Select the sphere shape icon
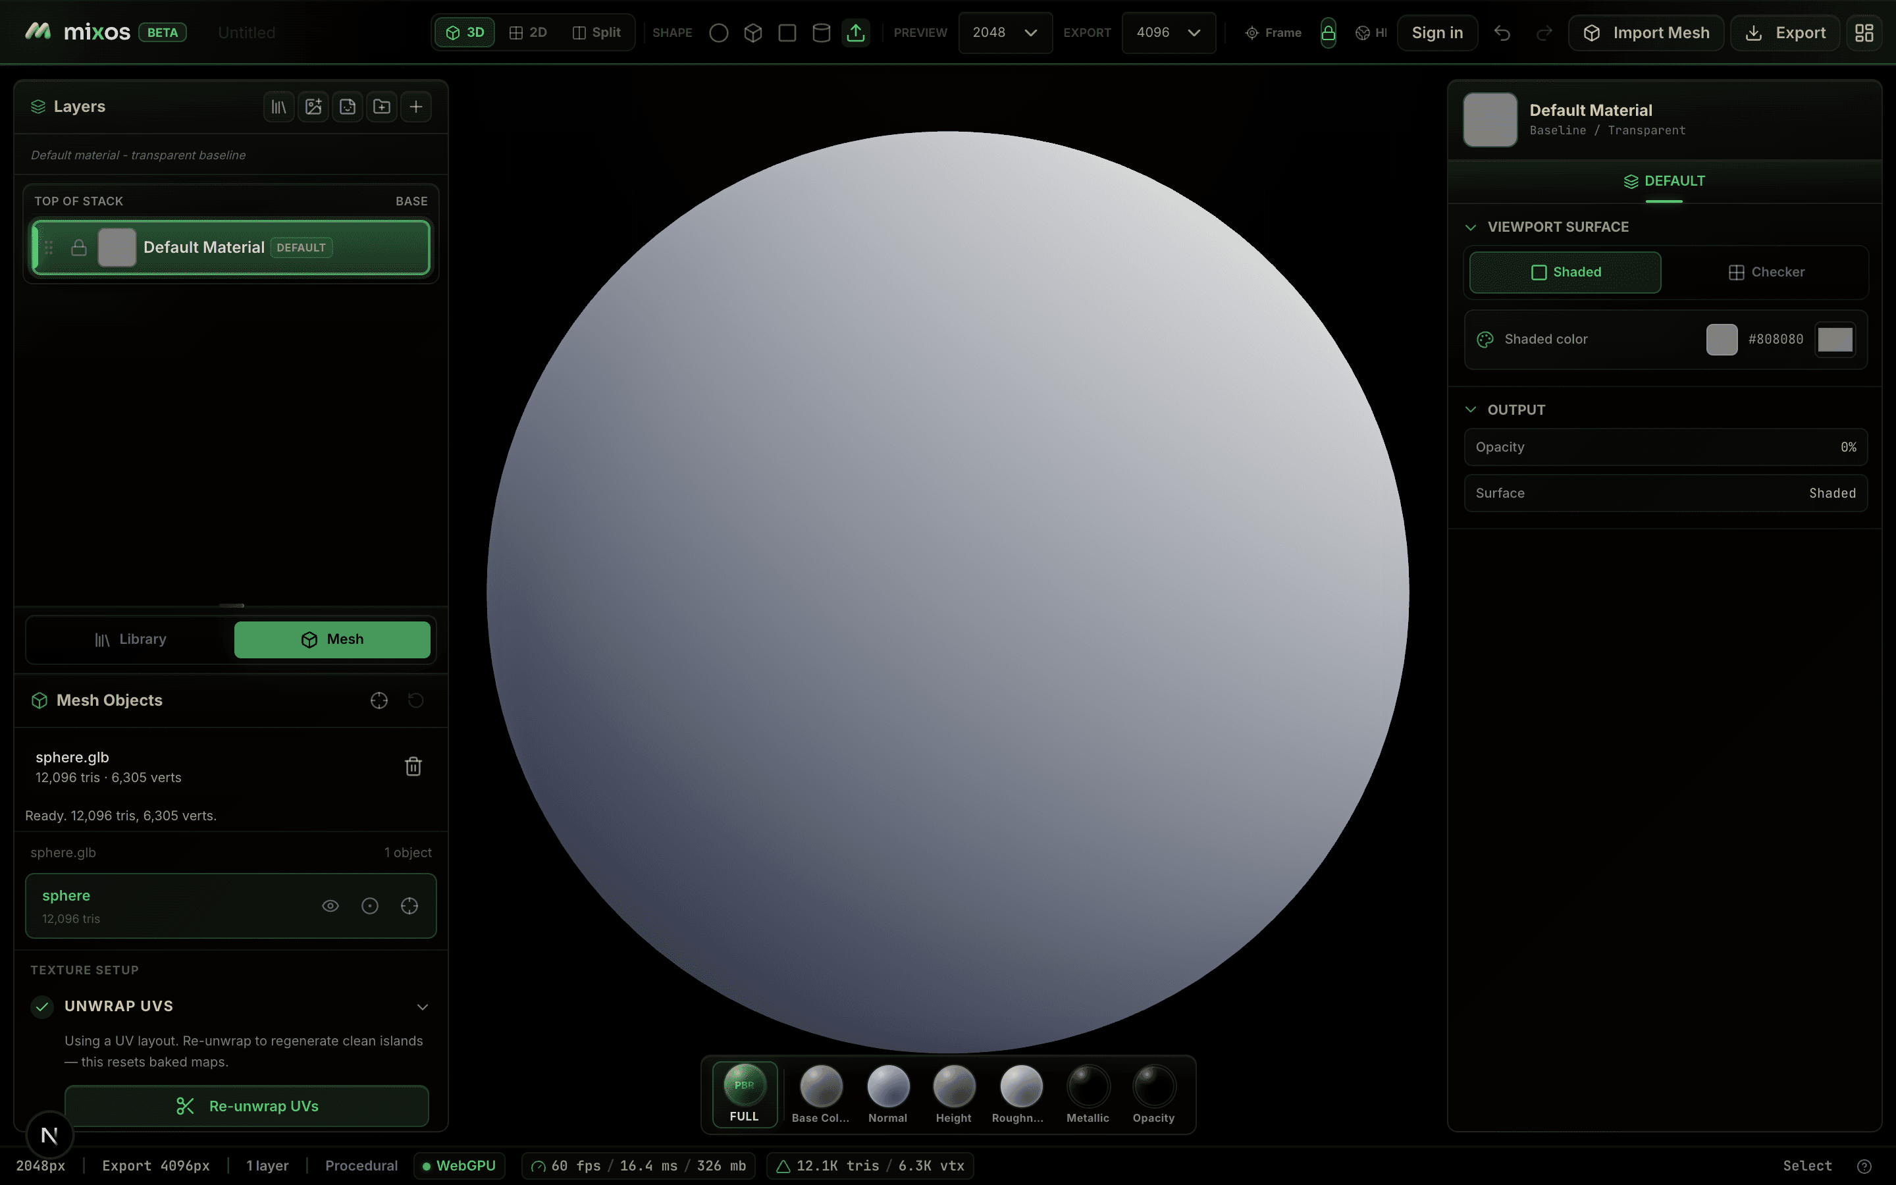This screenshot has width=1896, height=1185. pos(718,33)
